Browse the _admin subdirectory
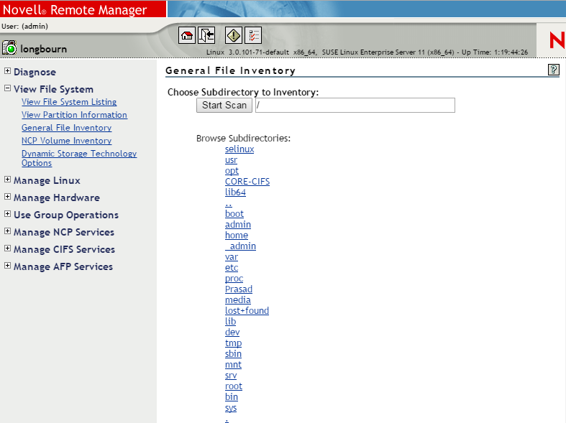566x423 pixels. [240, 246]
